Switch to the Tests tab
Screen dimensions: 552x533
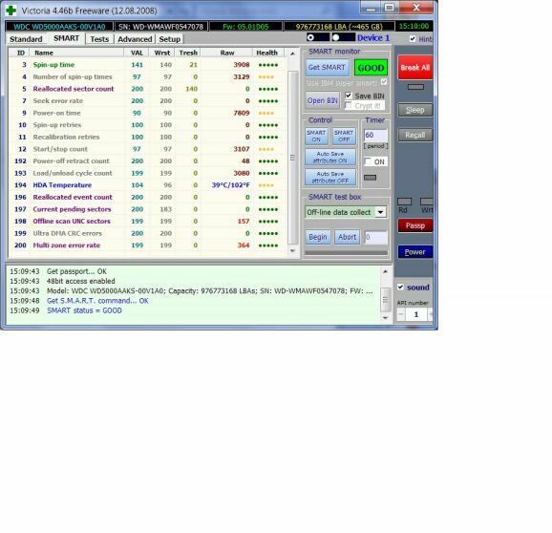99,39
